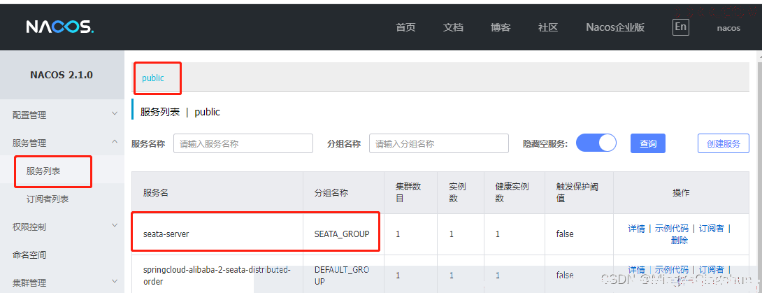Go to 首页 in top navigation
Image resolution: width=762 pixels, height=293 pixels.
tap(405, 27)
